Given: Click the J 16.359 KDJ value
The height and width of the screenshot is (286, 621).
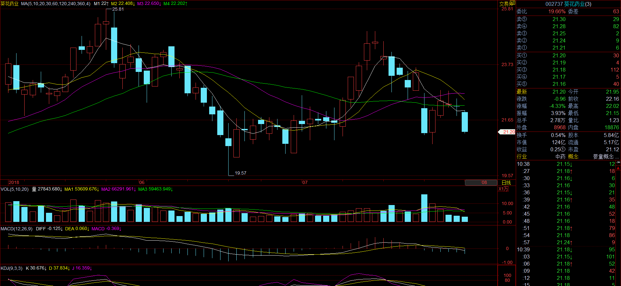Looking at the screenshot, I should [x=82, y=268].
